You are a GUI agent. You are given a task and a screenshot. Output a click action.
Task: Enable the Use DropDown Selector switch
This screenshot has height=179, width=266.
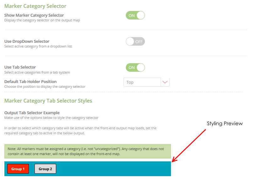coord(135,42)
